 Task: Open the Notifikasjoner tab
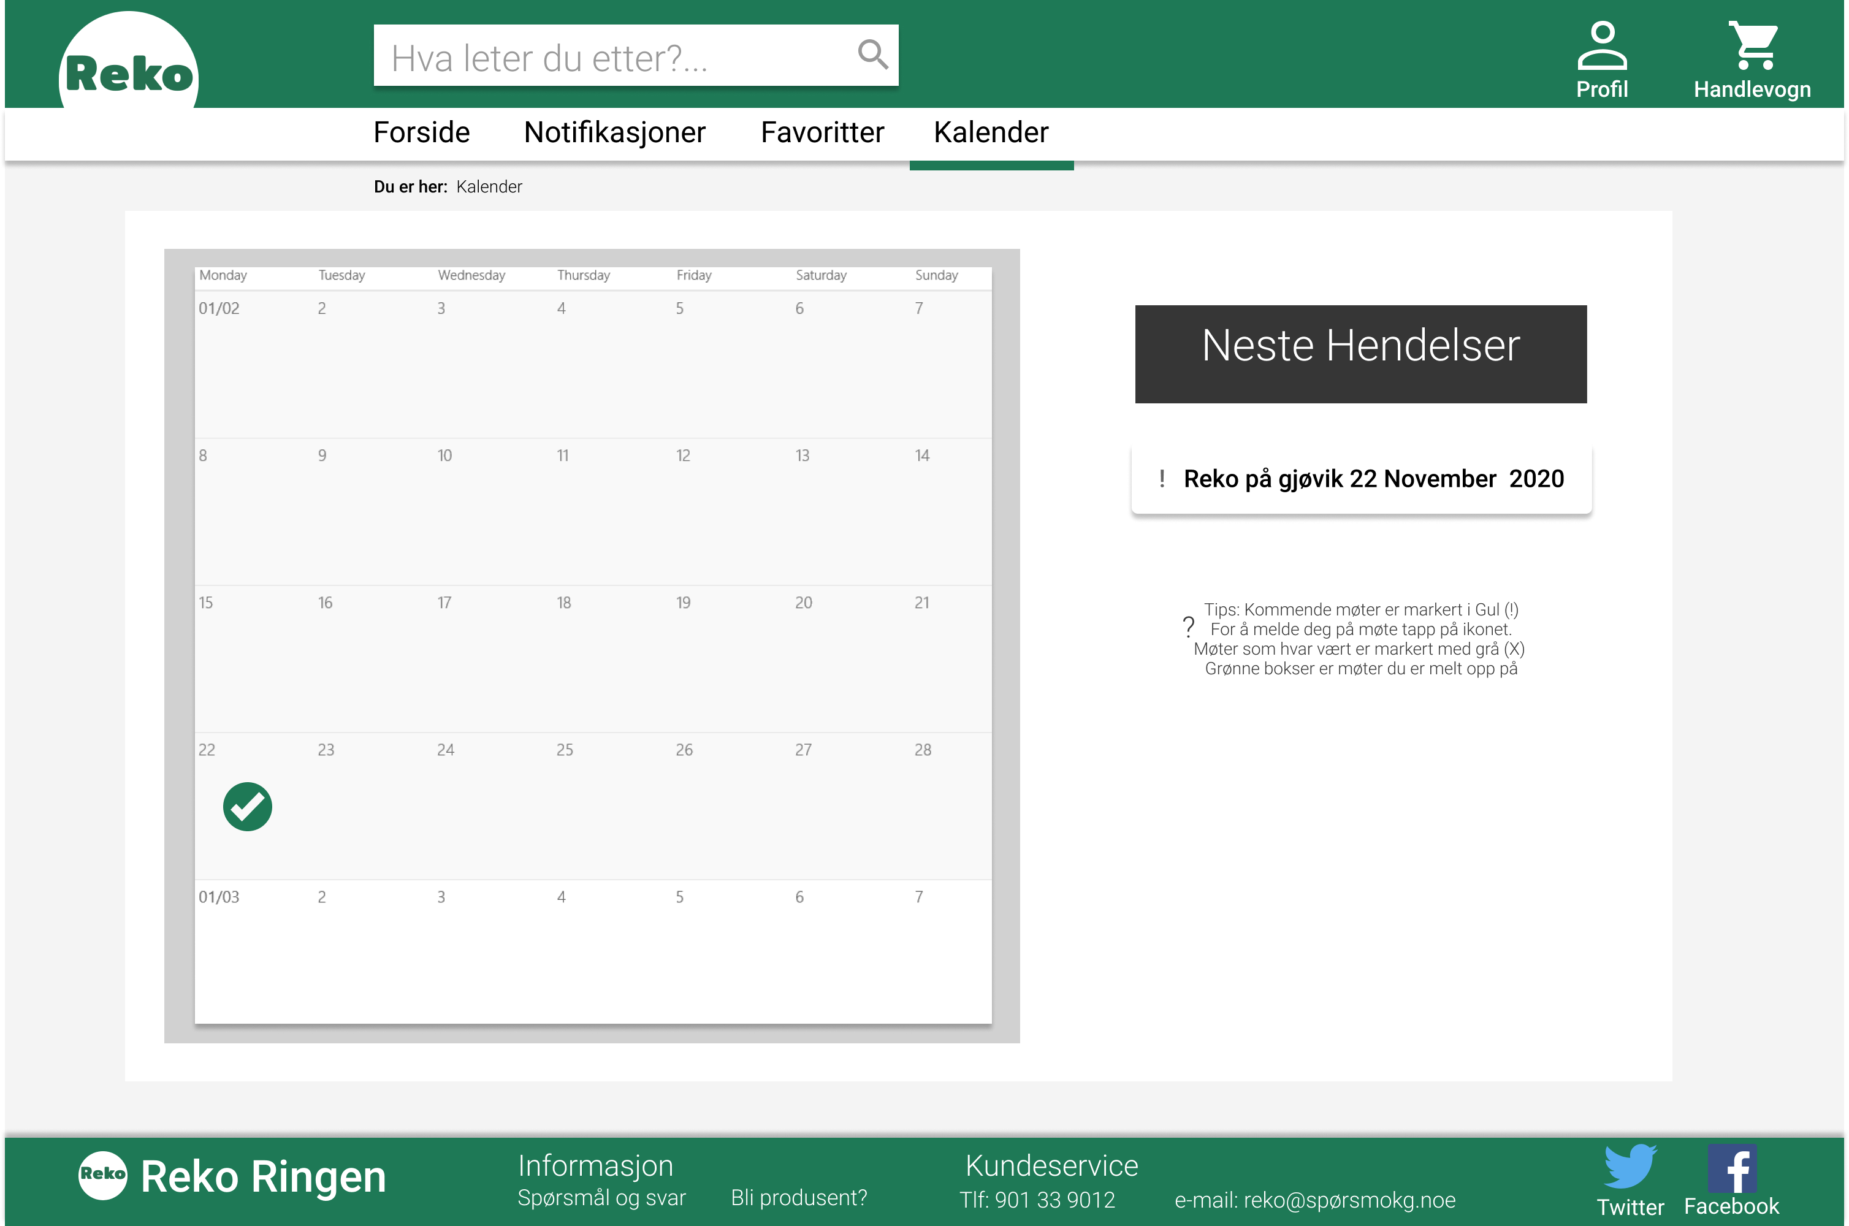point(614,132)
